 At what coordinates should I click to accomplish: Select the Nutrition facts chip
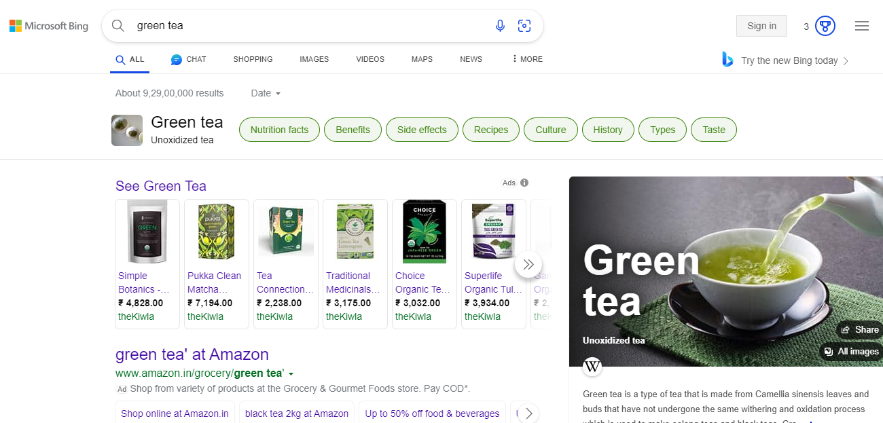[279, 130]
